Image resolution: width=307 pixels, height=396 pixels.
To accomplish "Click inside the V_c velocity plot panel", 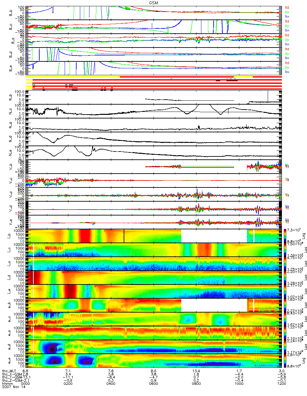I will tap(154, 181).
